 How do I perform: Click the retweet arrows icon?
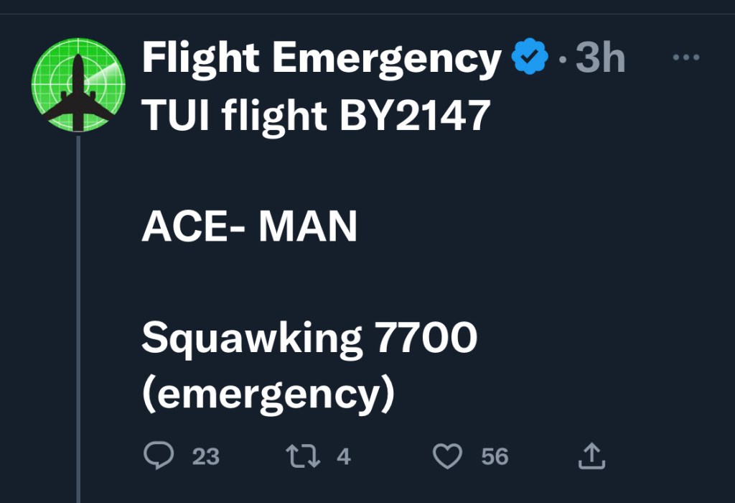(303, 456)
